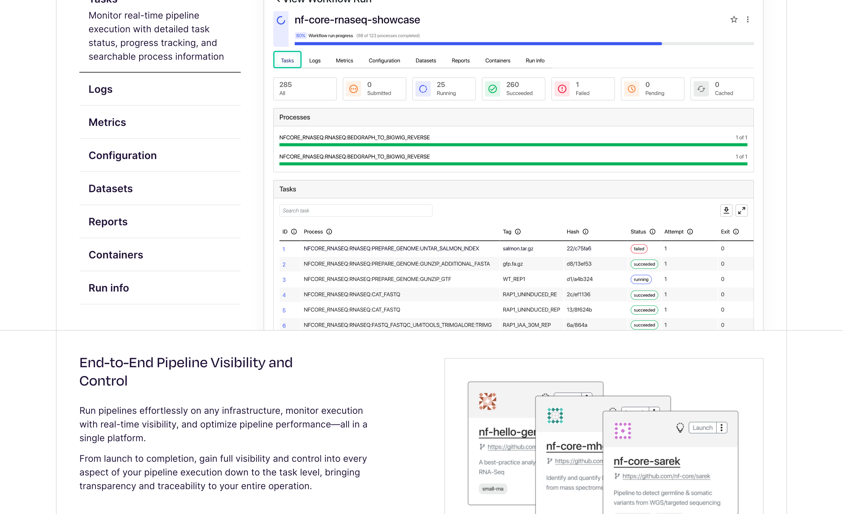
Task: Click the info icon next to Attempt column
Action: [690, 232]
